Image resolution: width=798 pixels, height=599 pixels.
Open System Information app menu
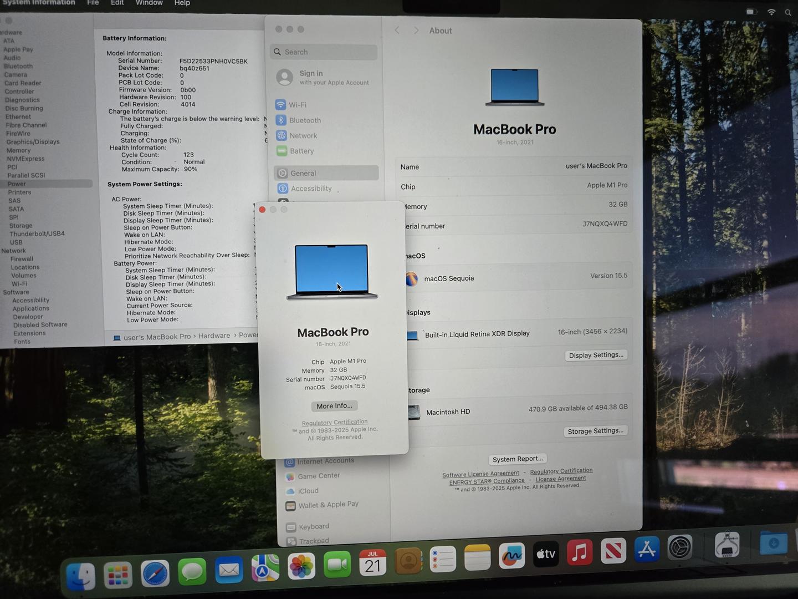point(39,3)
